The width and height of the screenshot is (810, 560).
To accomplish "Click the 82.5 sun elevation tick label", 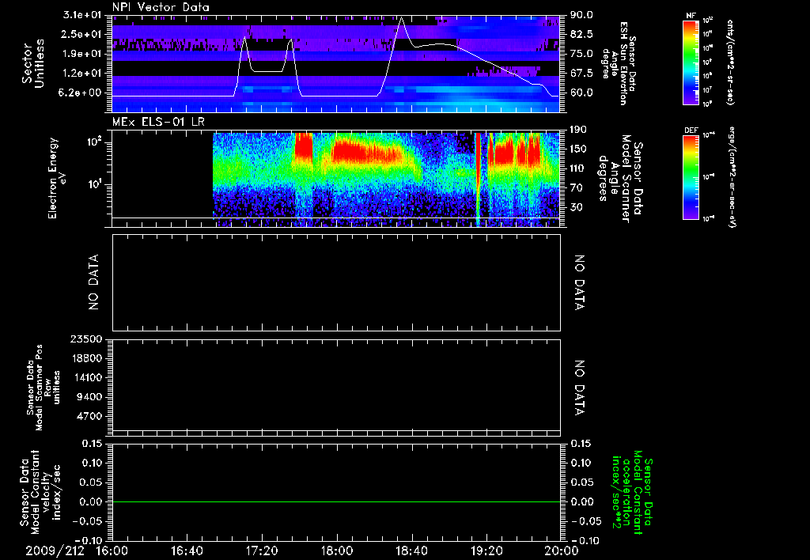I will pyautogui.click(x=581, y=34).
